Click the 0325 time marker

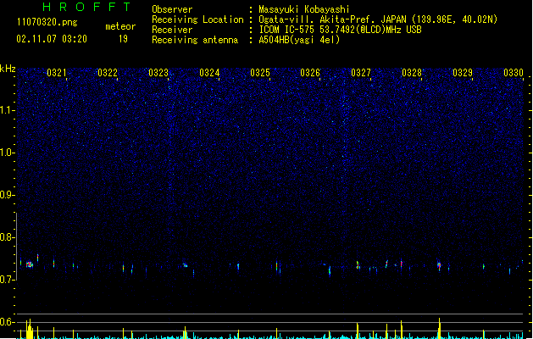coord(260,73)
